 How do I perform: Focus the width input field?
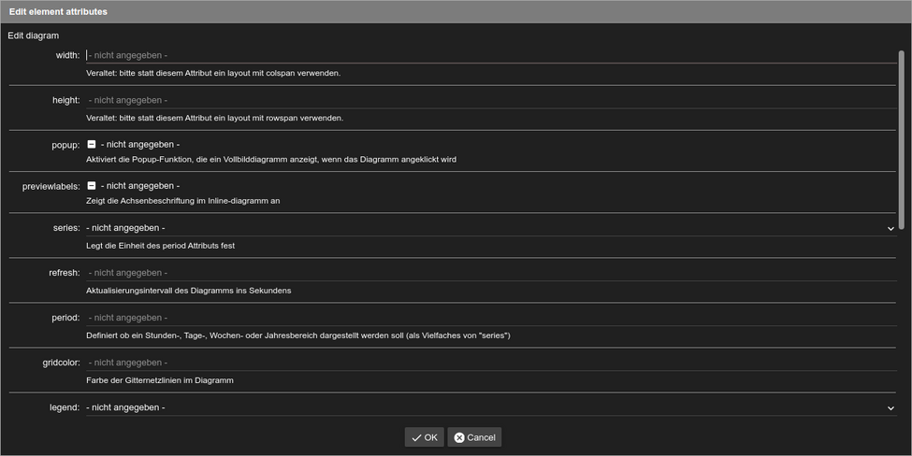(490, 55)
